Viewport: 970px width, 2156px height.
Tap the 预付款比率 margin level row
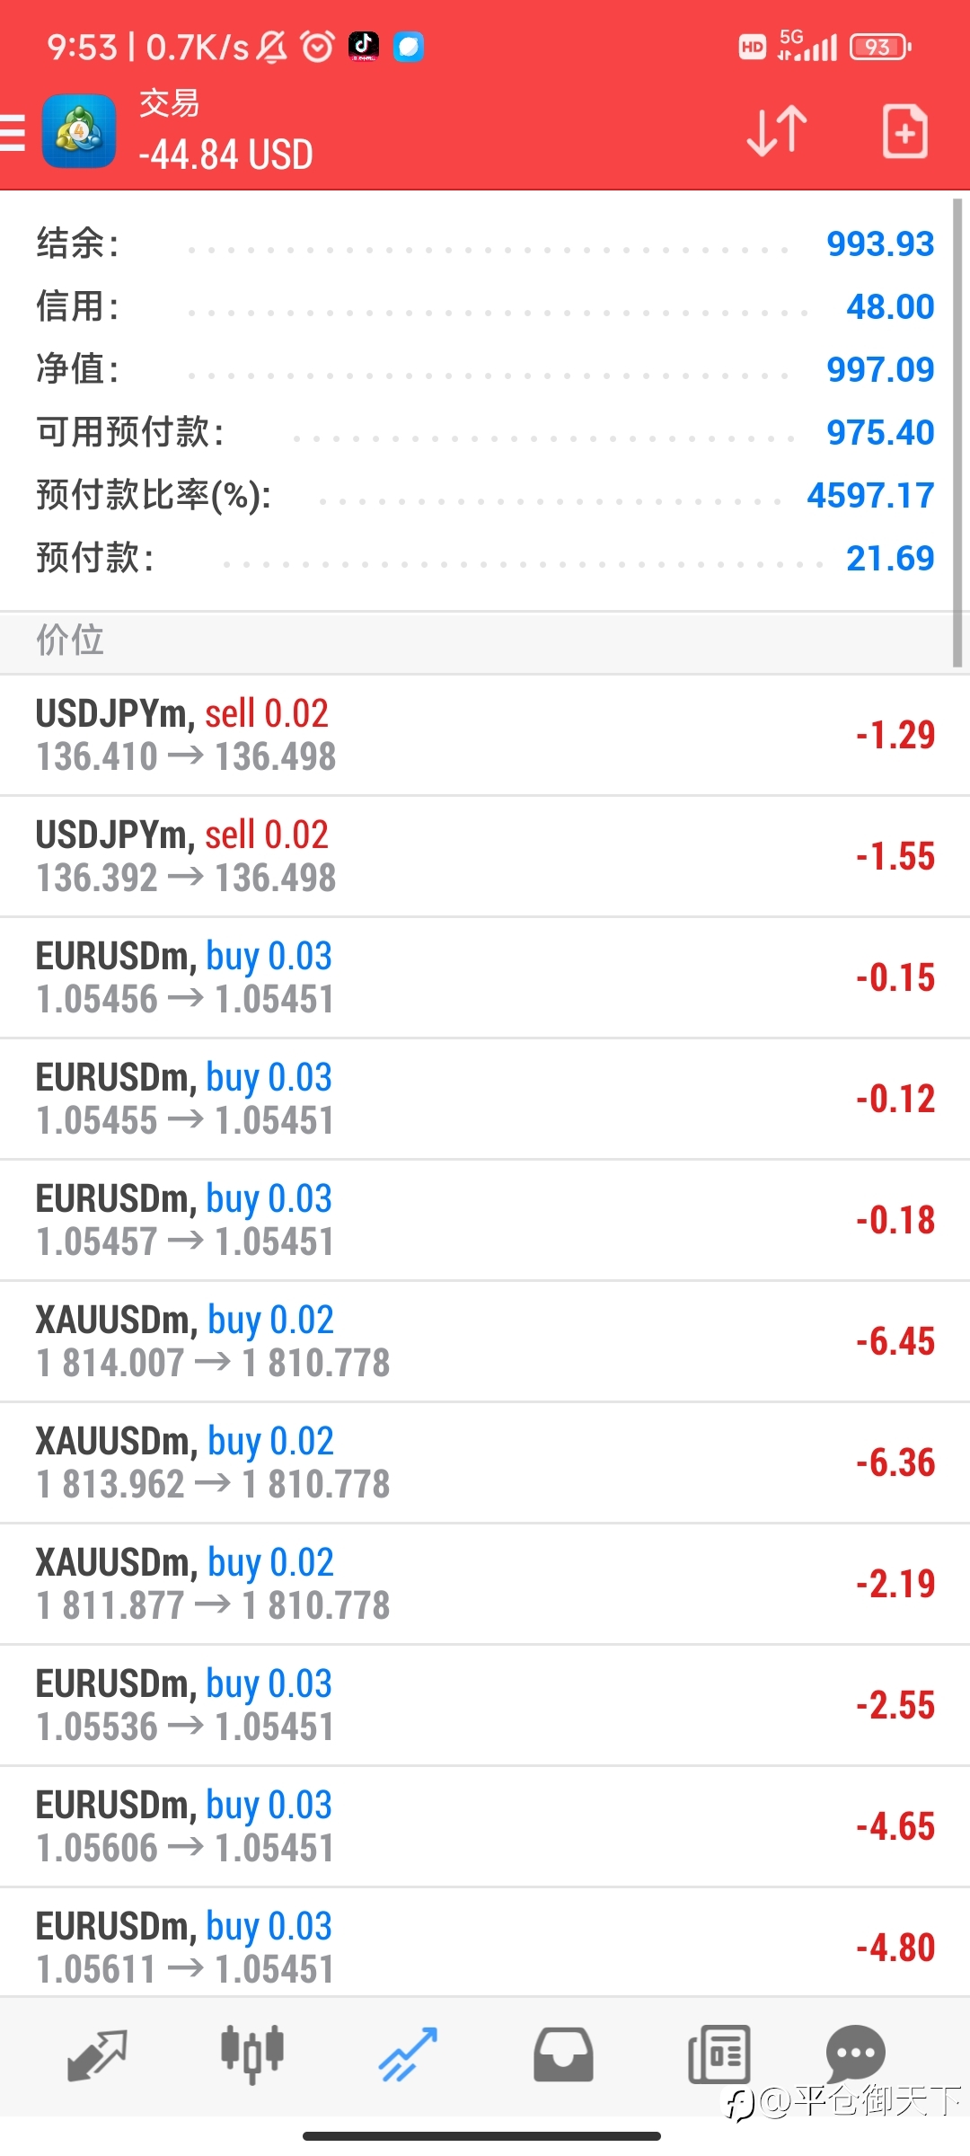[485, 495]
